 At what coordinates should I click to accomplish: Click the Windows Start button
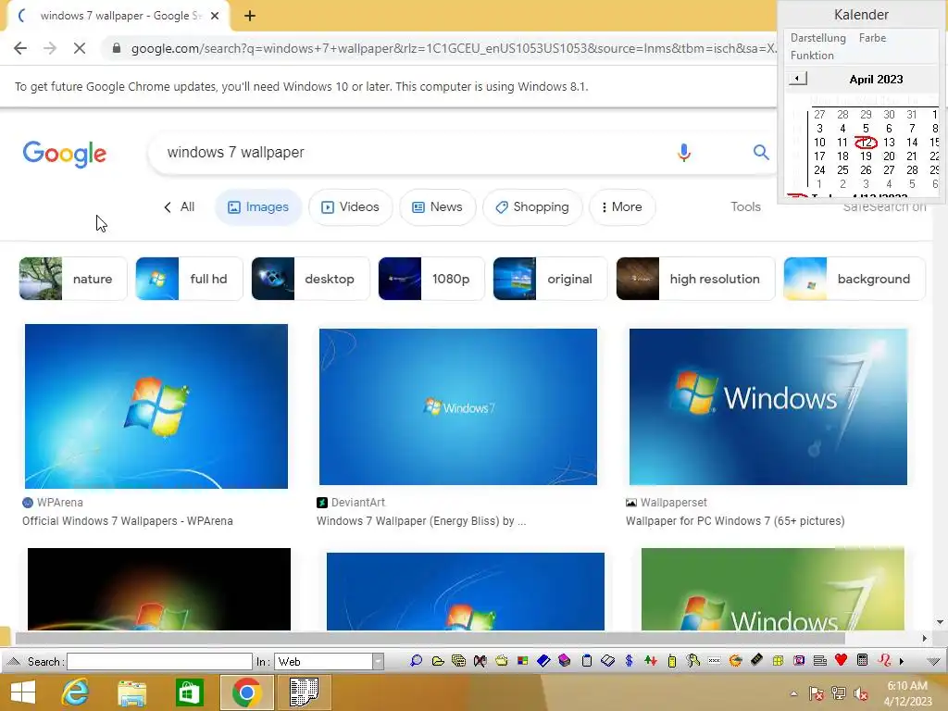[23, 692]
